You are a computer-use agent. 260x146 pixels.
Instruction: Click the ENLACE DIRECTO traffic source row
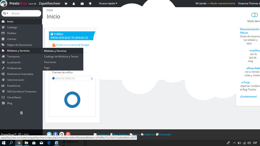point(72,78)
